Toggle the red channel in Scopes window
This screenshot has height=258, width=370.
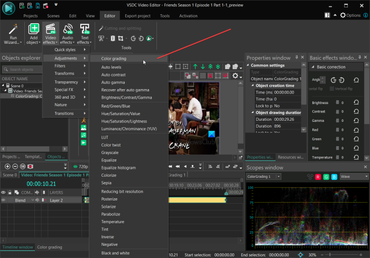(x=317, y=176)
